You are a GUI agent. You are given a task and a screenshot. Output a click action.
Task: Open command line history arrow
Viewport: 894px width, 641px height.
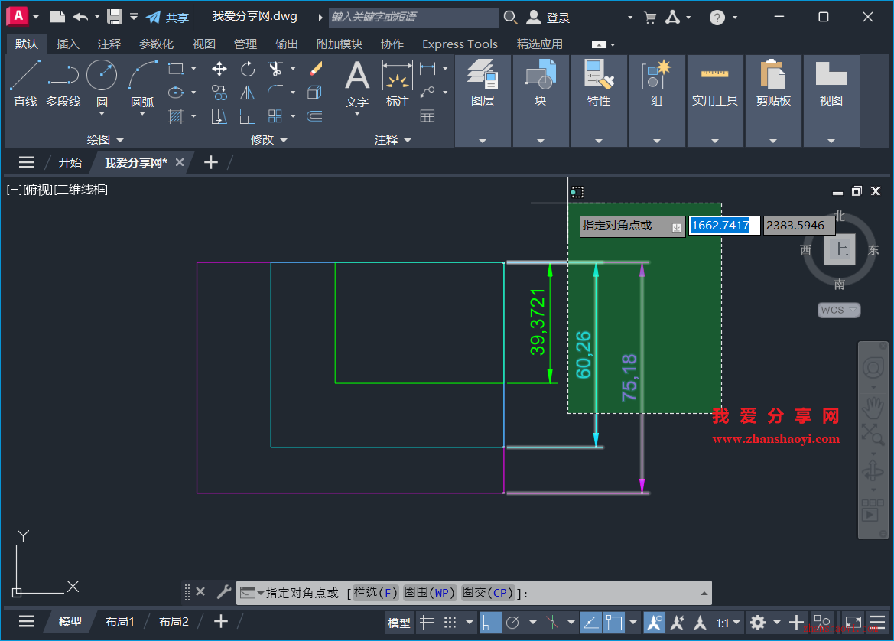click(704, 593)
